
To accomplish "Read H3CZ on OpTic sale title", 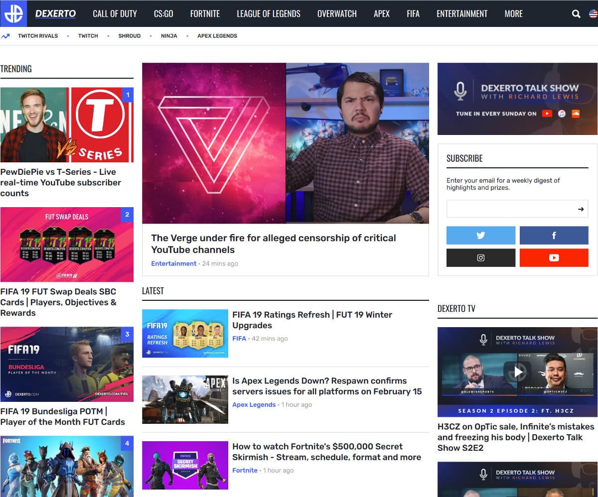I will [516, 437].
